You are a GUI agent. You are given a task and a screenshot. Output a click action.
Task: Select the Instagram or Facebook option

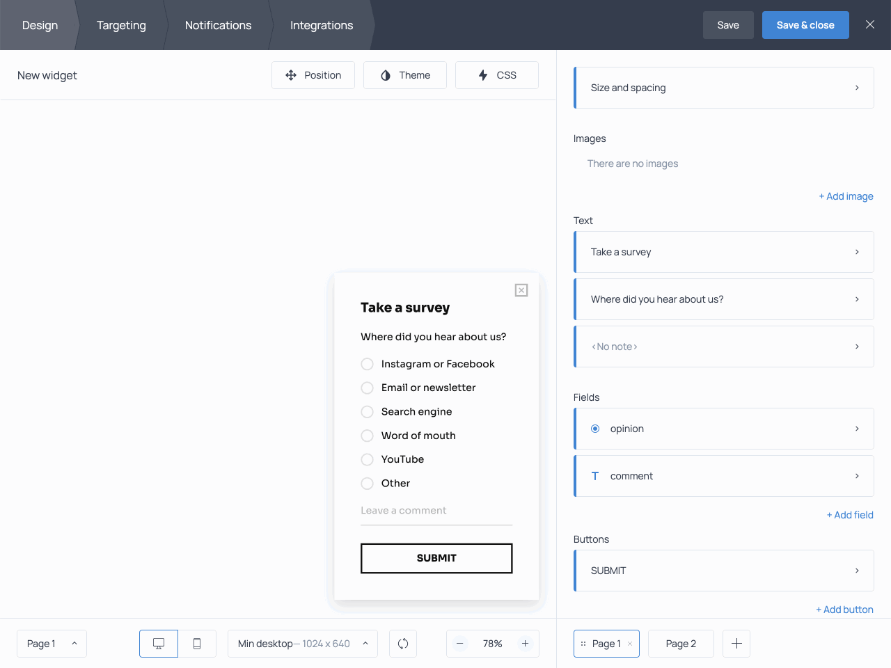[368, 364]
